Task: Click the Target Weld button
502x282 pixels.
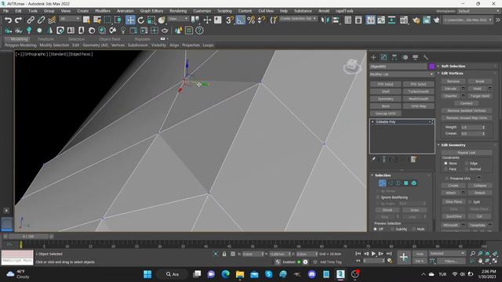Action: click(x=479, y=96)
